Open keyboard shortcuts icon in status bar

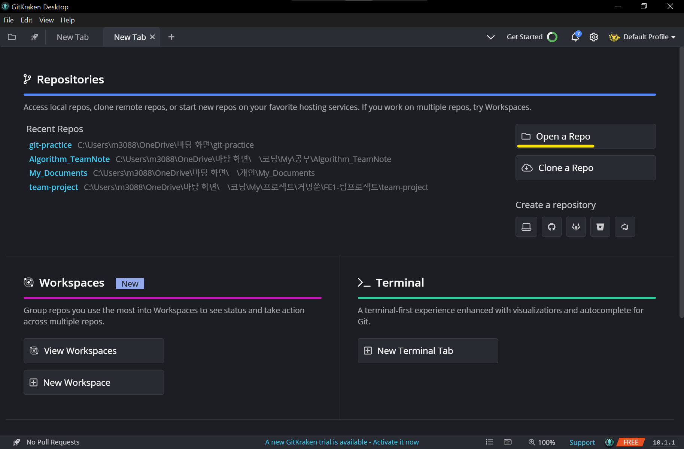pos(508,442)
